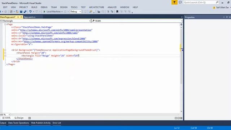Open the DEBUG menu
The width and height of the screenshot is (231, 130).
[44, 7]
